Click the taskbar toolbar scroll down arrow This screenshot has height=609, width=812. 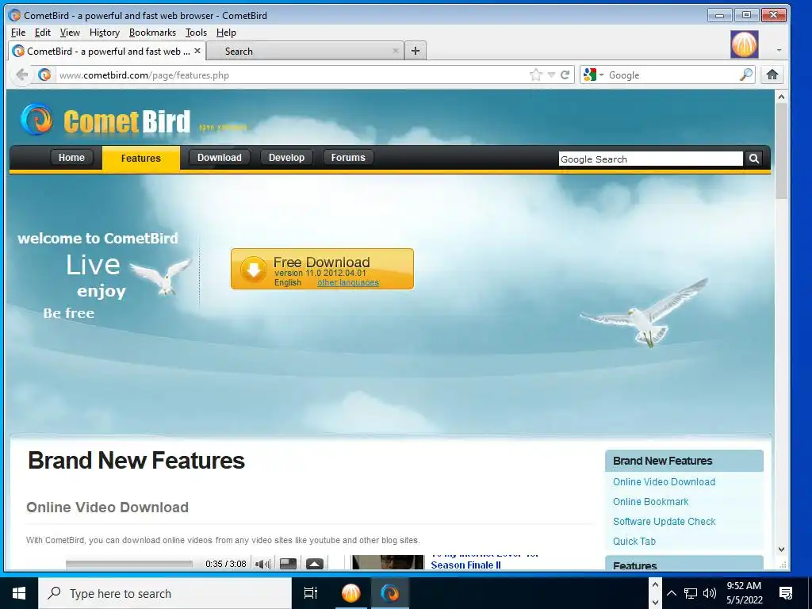[x=655, y=602]
